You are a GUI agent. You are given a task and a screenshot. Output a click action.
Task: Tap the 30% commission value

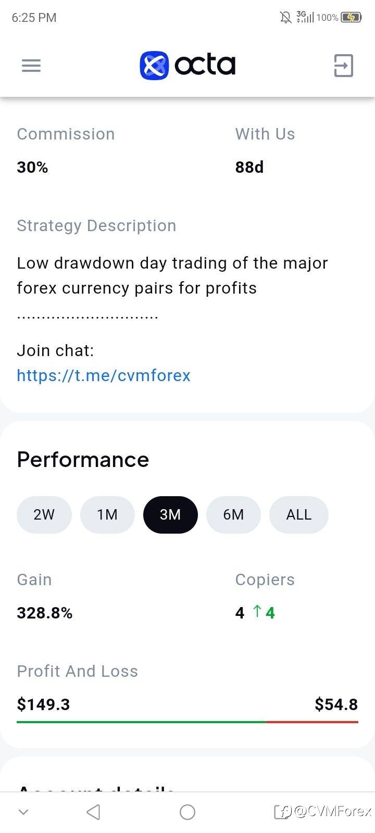pyautogui.click(x=32, y=167)
